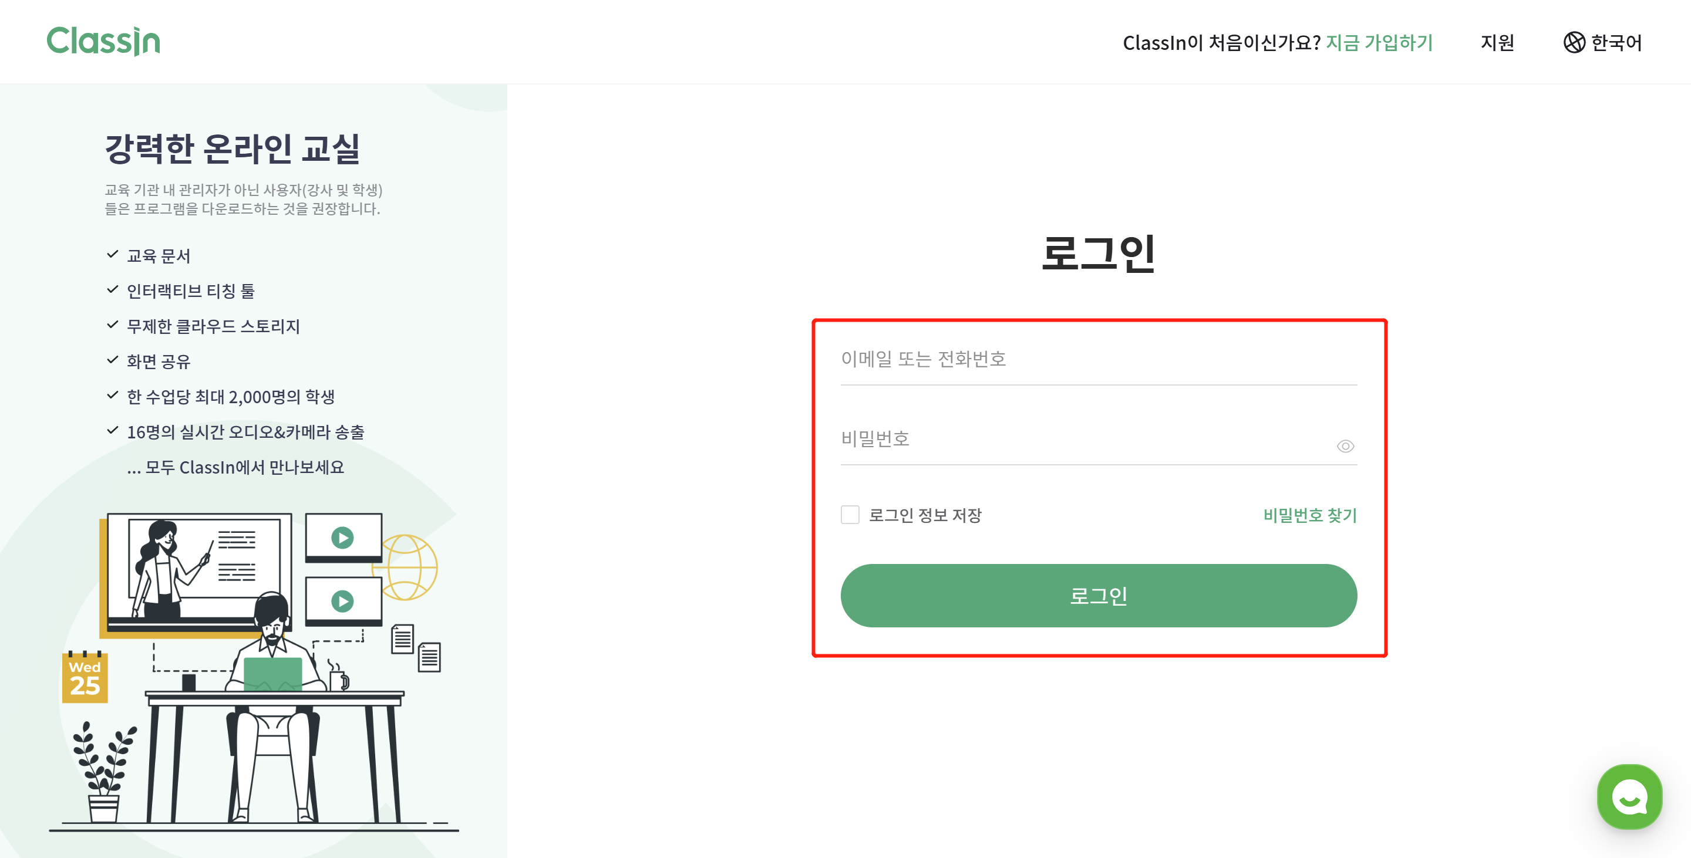
Task: Click the 로그인 정보 저장 label text
Action: [925, 515]
